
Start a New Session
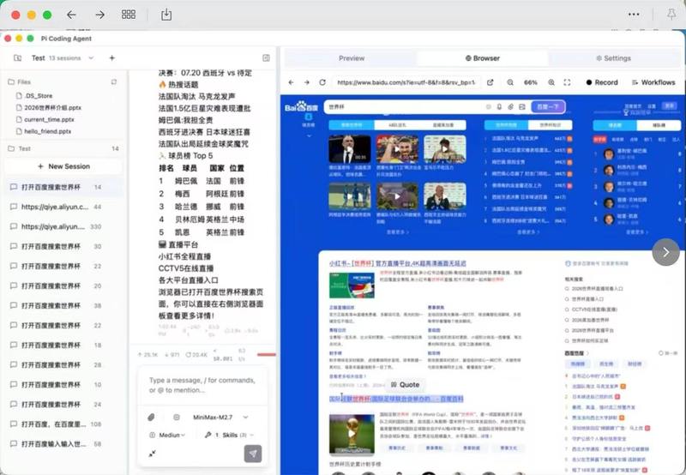[63, 166]
